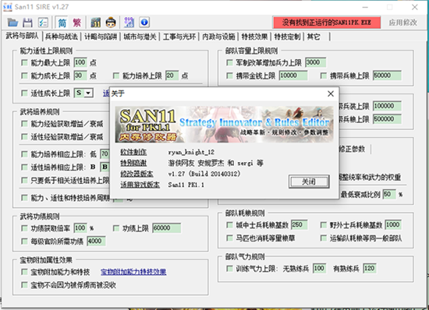
Task: Expand the 适性成长上限 S dropdown
Action: tap(88, 93)
